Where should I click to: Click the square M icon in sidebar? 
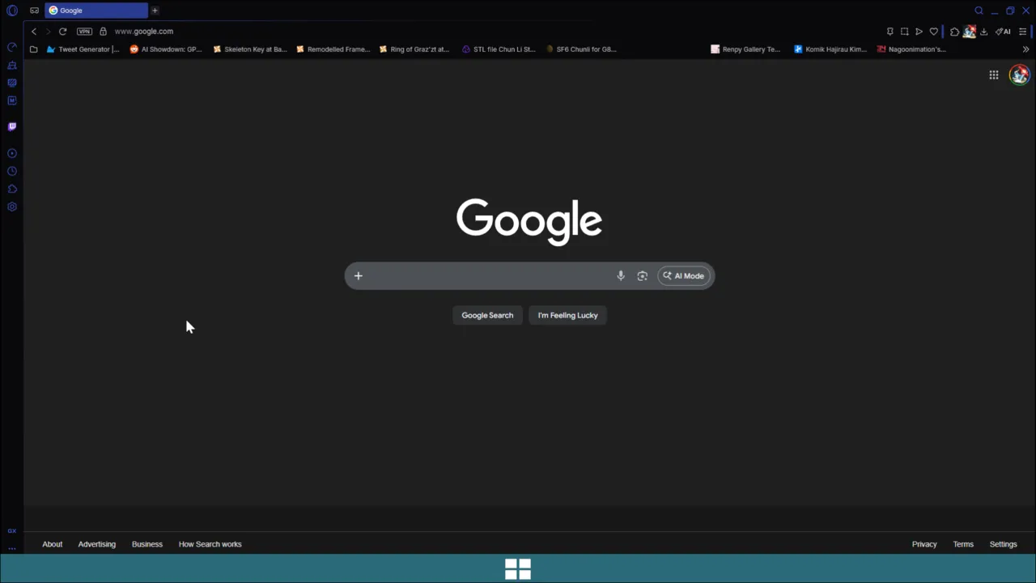click(11, 100)
